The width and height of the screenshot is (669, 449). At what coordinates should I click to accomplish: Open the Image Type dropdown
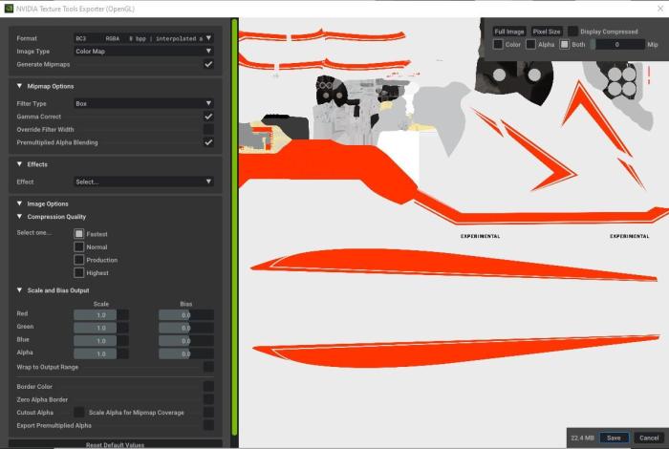coord(143,52)
